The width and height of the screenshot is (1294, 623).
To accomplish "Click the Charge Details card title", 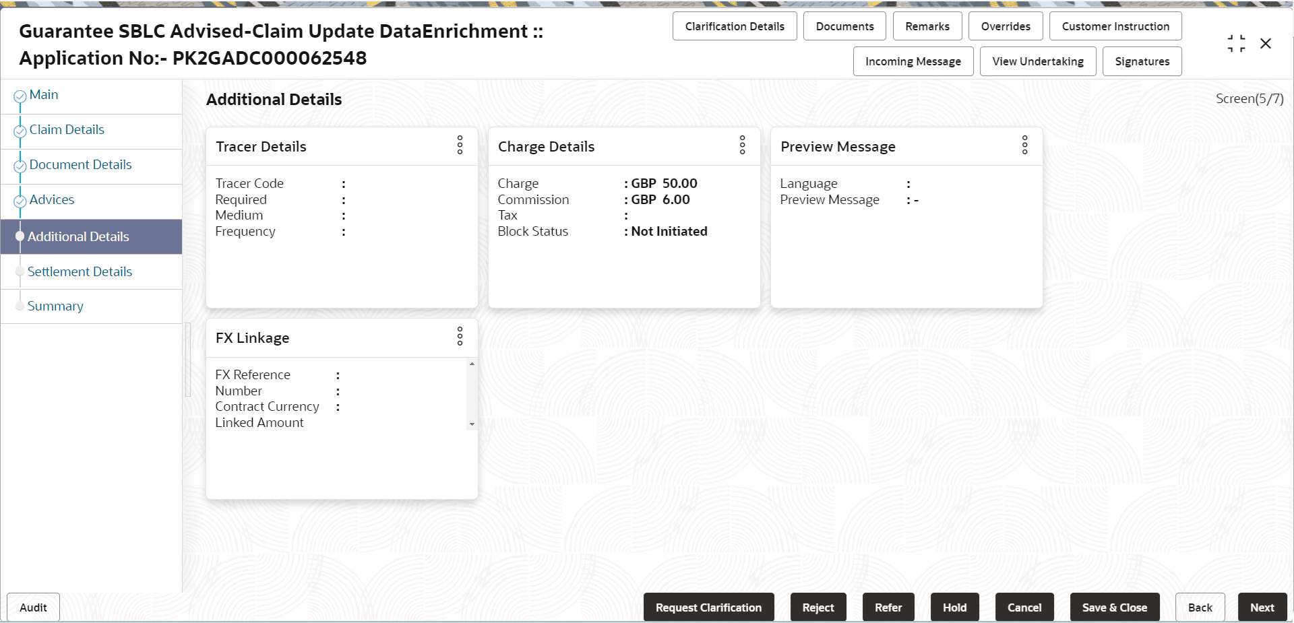I will pyautogui.click(x=546, y=147).
